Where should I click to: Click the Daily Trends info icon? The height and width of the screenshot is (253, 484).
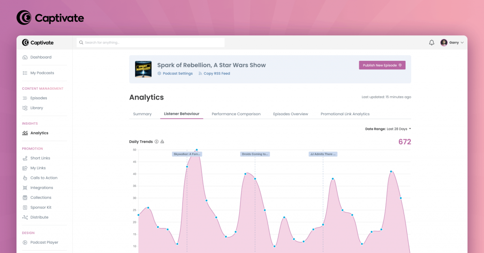click(x=156, y=142)
